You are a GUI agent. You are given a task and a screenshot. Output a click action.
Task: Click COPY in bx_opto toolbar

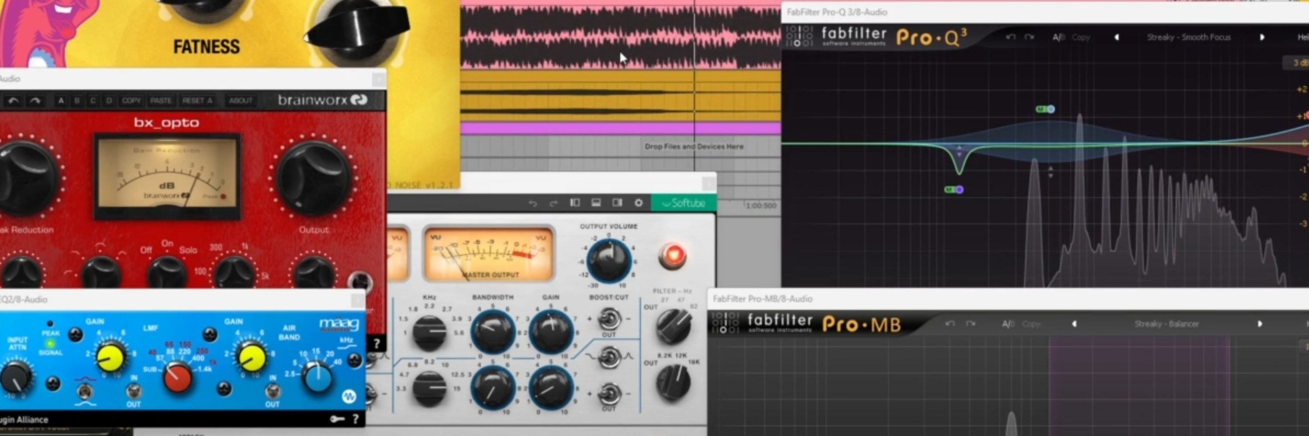click(131, 101)
